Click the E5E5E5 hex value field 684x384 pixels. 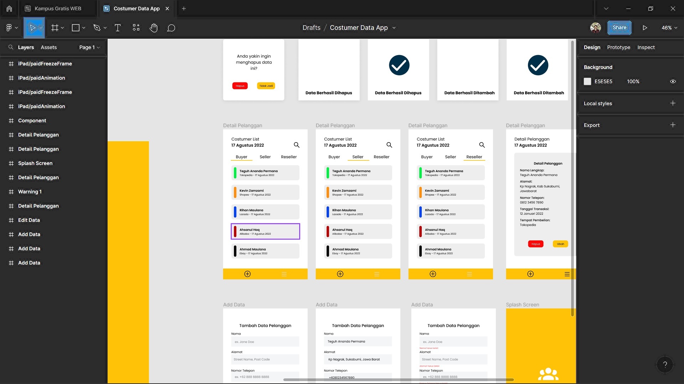pos(603,81)
